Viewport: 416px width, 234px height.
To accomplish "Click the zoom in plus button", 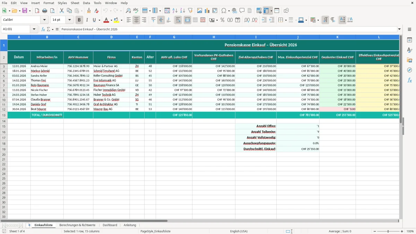I will 402,231.
